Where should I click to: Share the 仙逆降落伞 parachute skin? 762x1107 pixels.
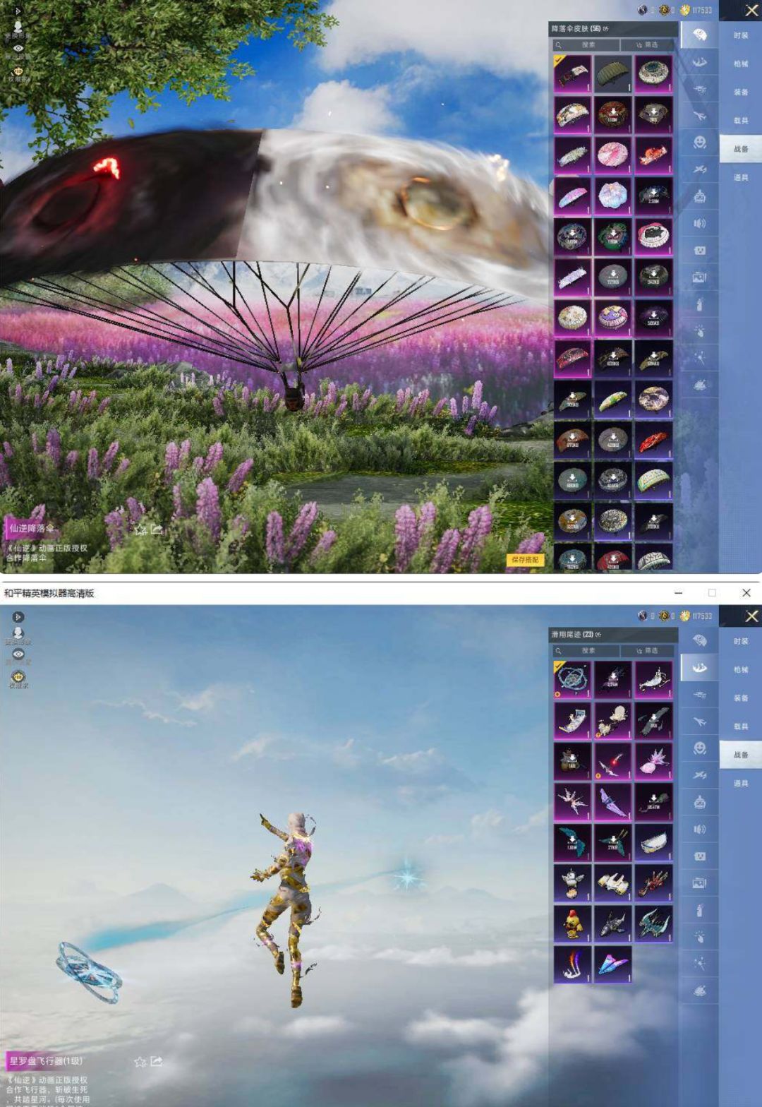click(157, 528)
